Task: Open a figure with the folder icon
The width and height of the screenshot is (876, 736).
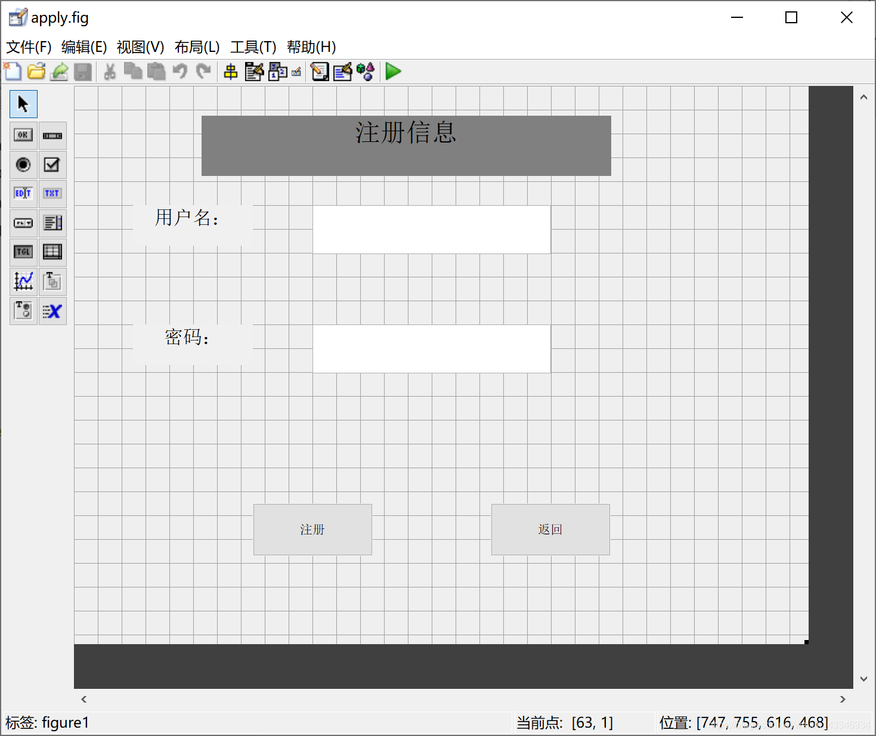Action: (36, 72)
